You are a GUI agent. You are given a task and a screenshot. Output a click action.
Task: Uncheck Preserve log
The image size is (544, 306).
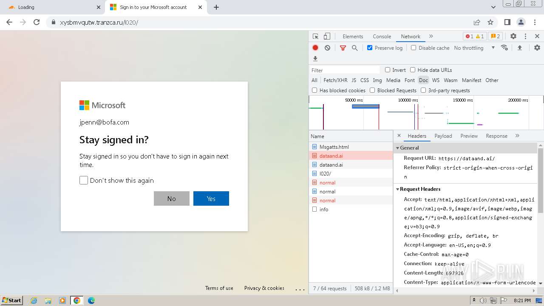pos(370,48)
